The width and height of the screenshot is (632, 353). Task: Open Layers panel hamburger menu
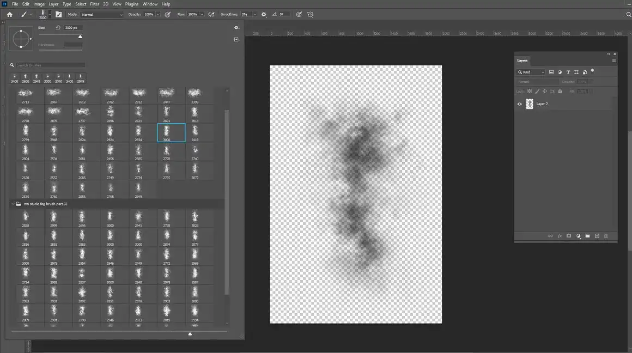click(614, 61)
